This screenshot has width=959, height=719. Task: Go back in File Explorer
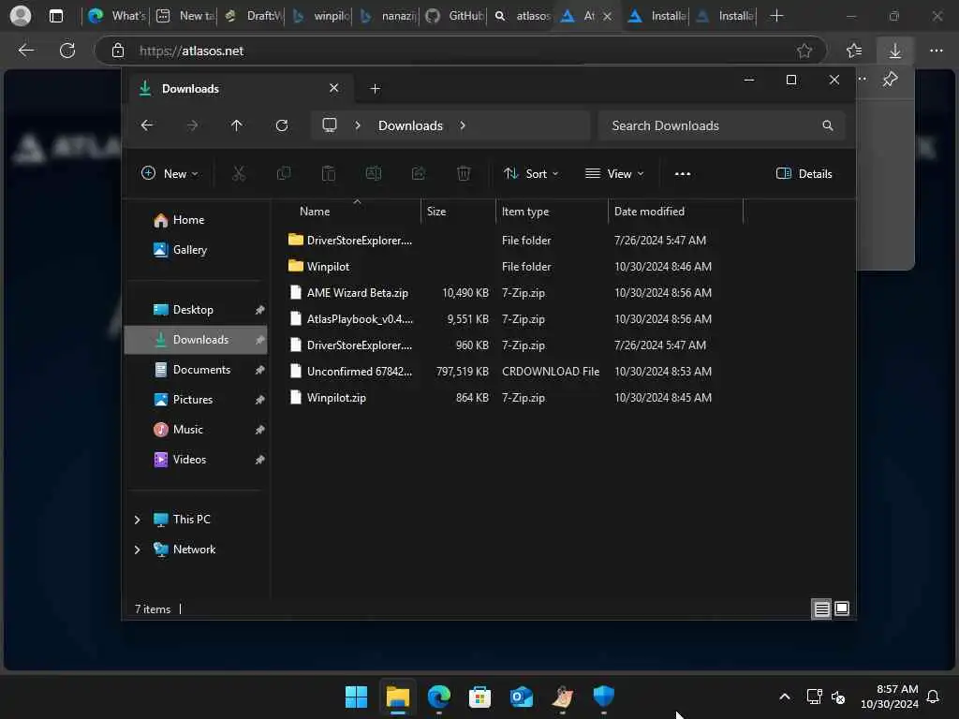click(x=147, y=125)
